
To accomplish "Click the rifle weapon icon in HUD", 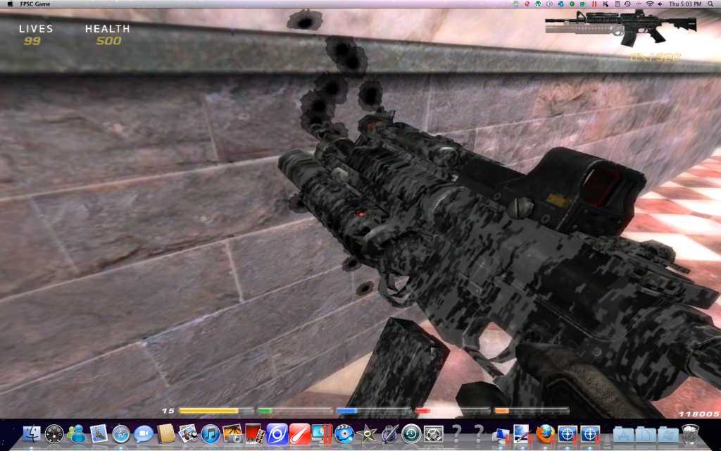I will 621,27.
